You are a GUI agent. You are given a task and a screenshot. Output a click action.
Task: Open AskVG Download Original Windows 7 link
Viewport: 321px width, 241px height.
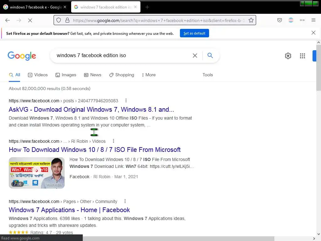(91, 110)
